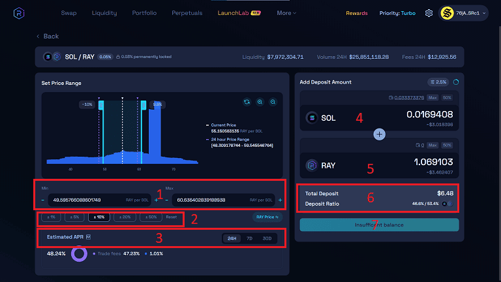The image size is (501, 282).
Task: Select the ±5% range preset
Action: [74, 217]
